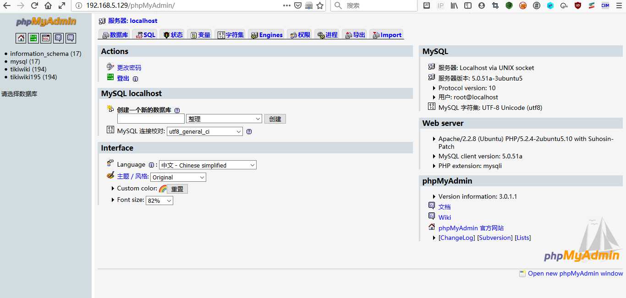Click the 登出 link
Image resolution: width=626 pixels, height=298 pixels.
point(123,79)
